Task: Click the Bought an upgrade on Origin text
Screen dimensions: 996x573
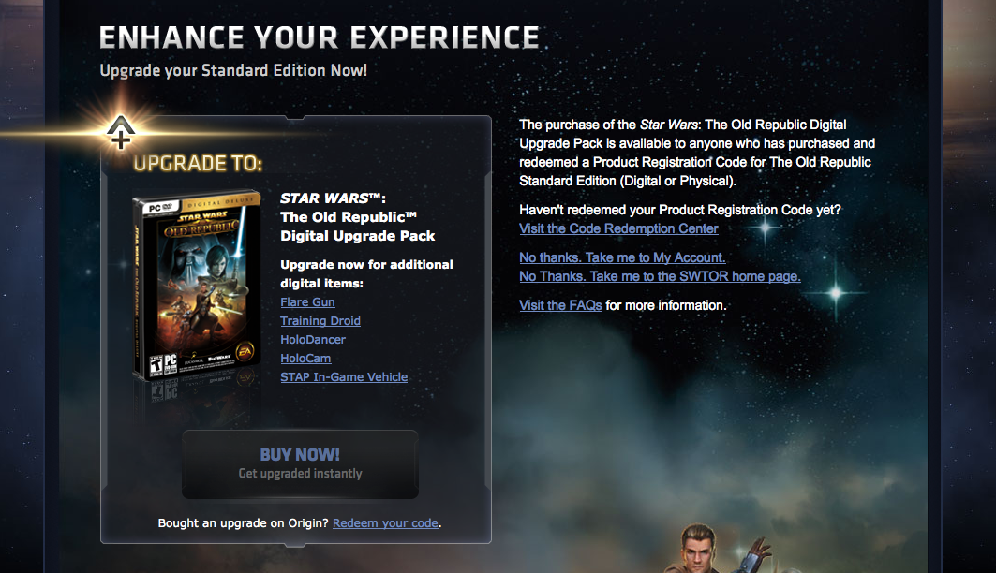Action: pyautogui.click(x=244, y=522)
